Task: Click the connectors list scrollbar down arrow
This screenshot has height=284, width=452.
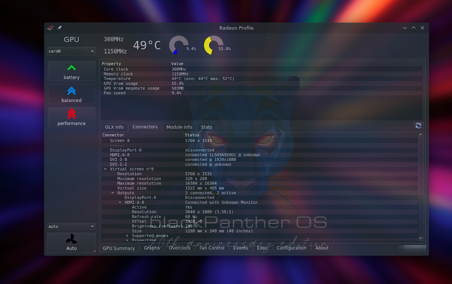Action: (x=420, y=239)
